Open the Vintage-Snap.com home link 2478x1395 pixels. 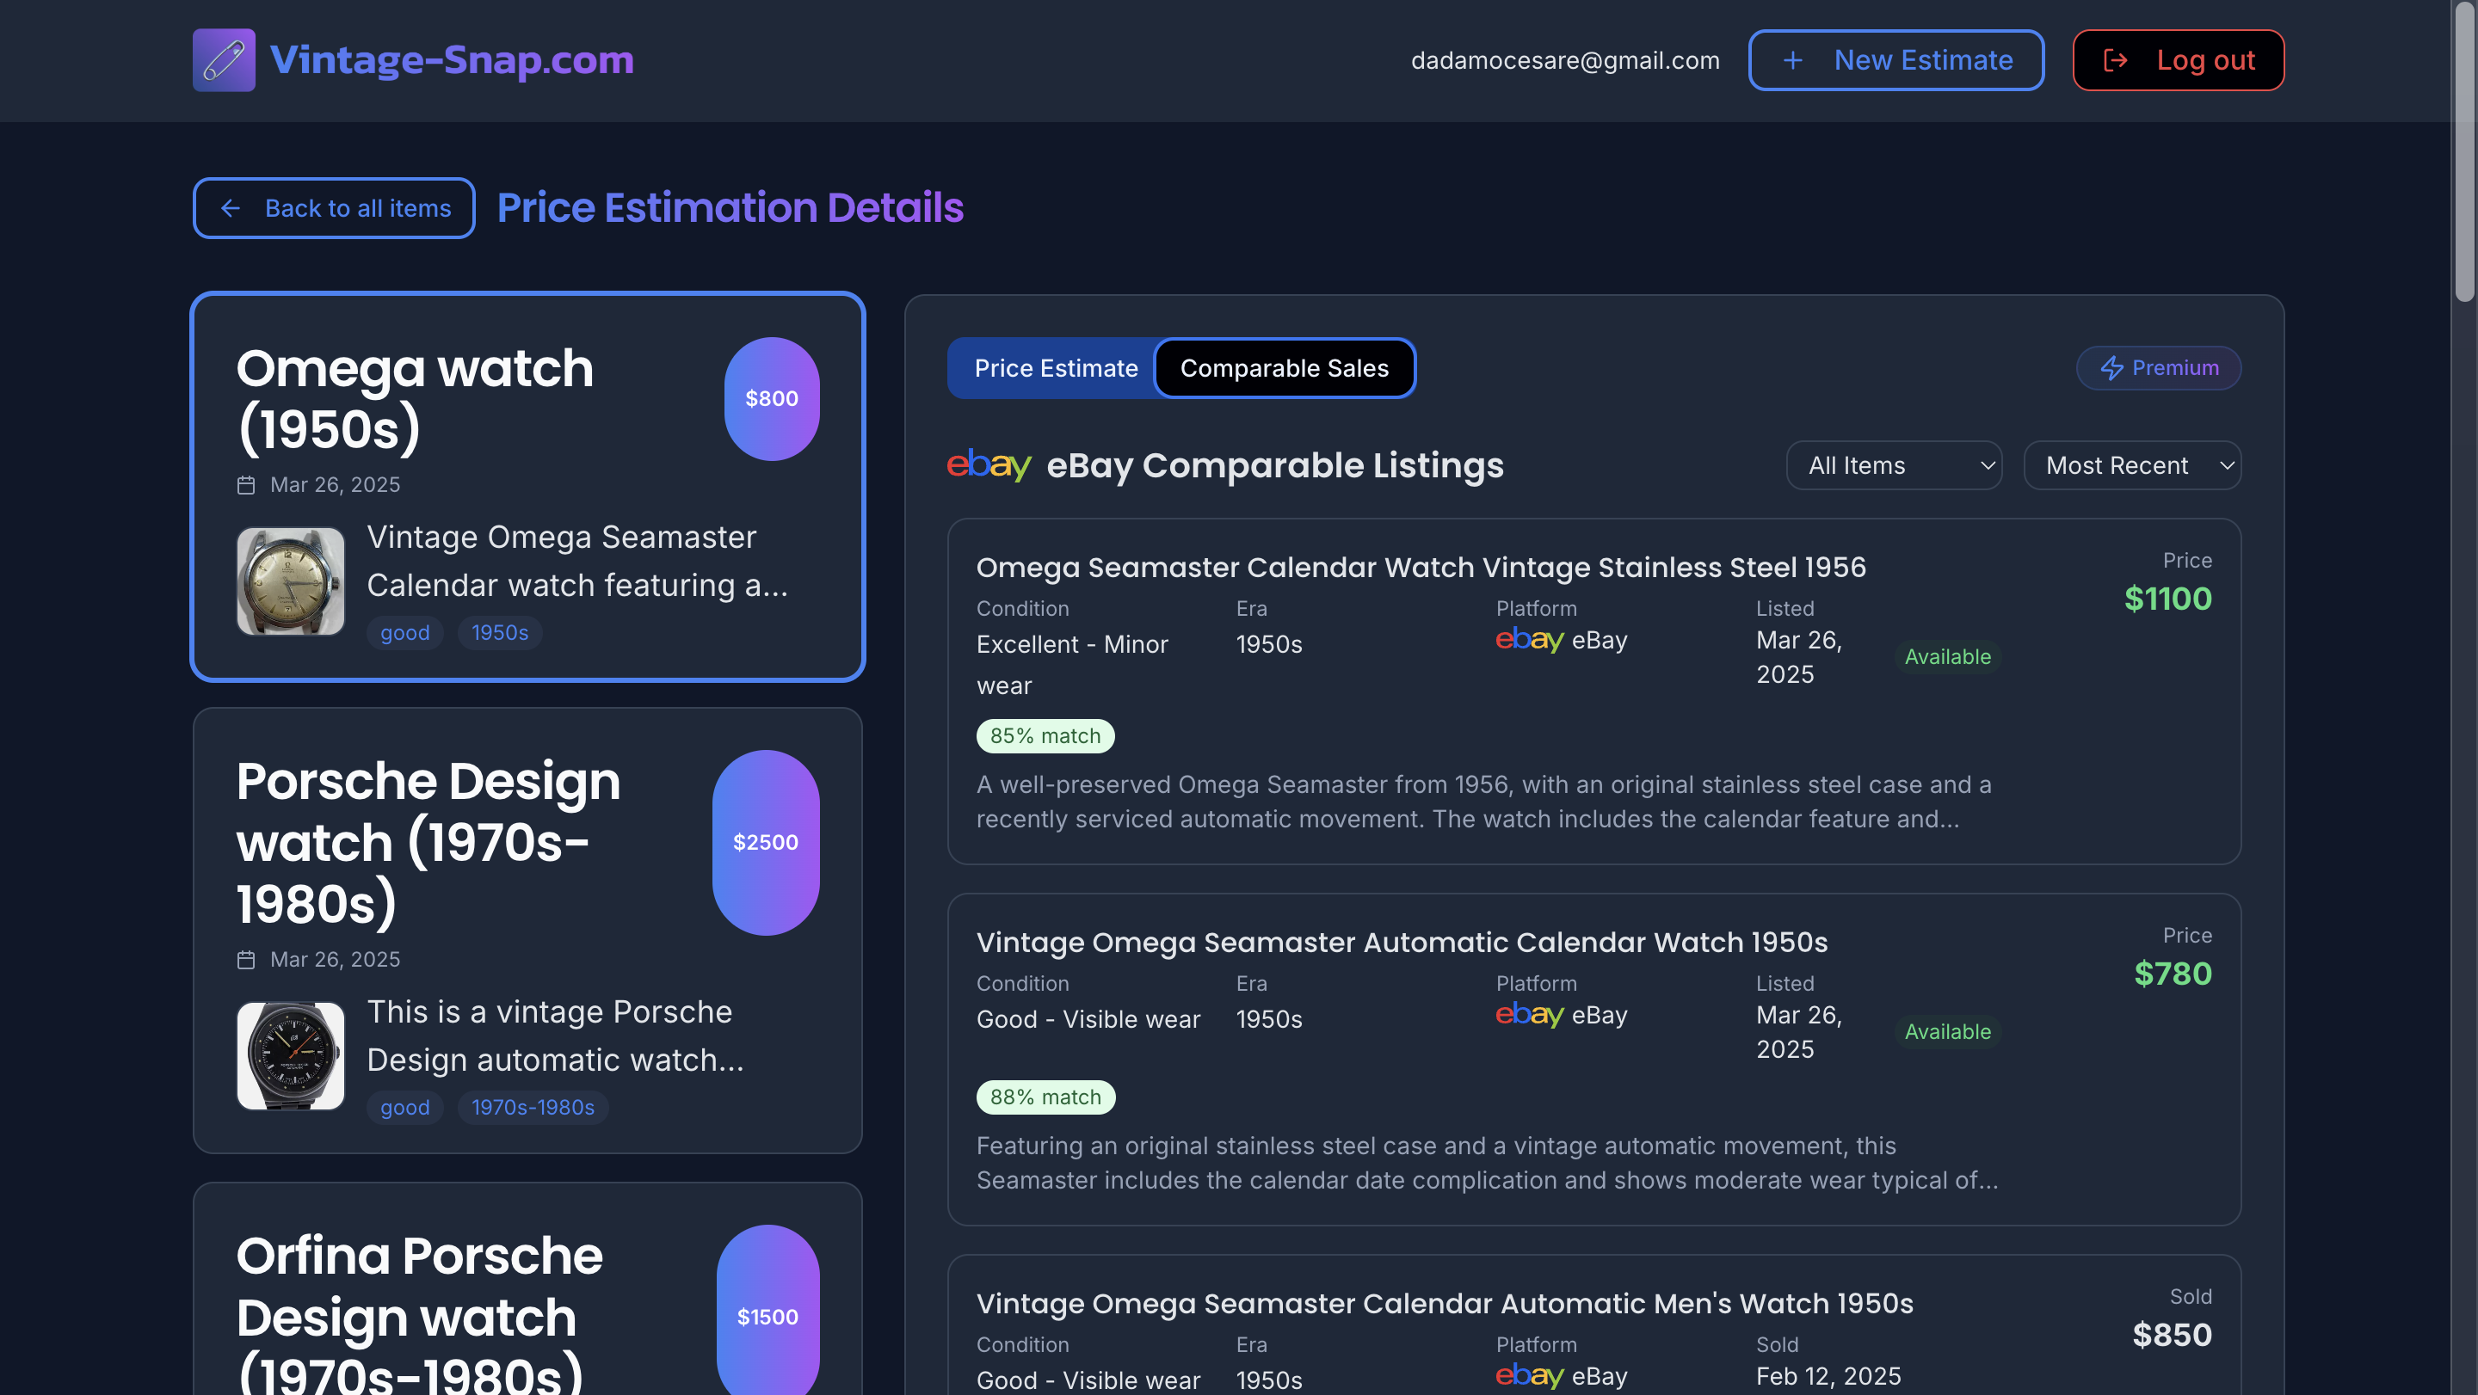451,60
